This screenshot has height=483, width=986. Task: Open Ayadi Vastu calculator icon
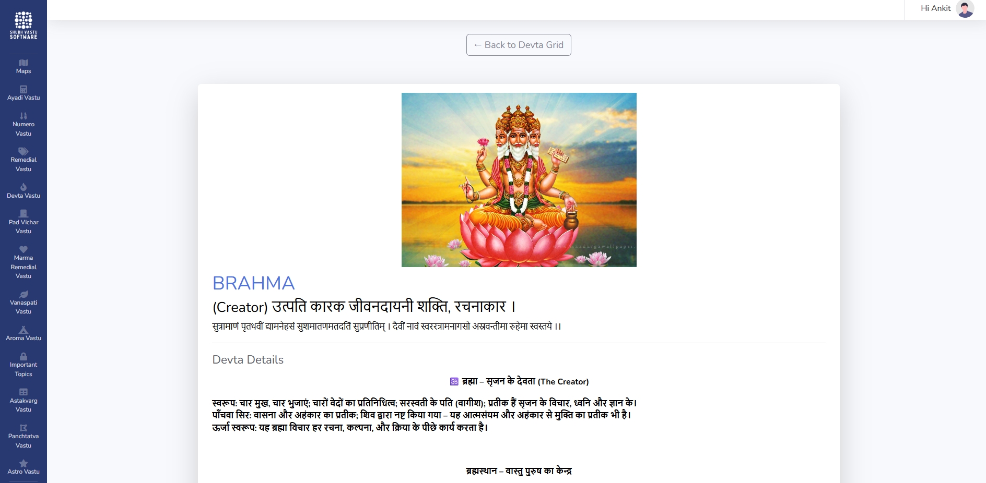24,89
